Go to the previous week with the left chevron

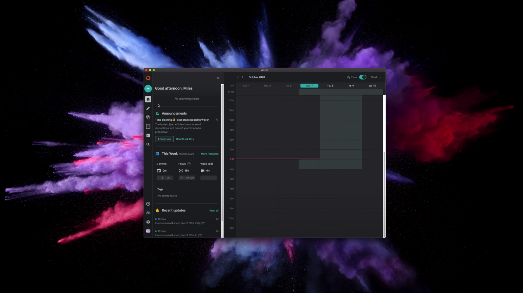(x=238, y=77)
